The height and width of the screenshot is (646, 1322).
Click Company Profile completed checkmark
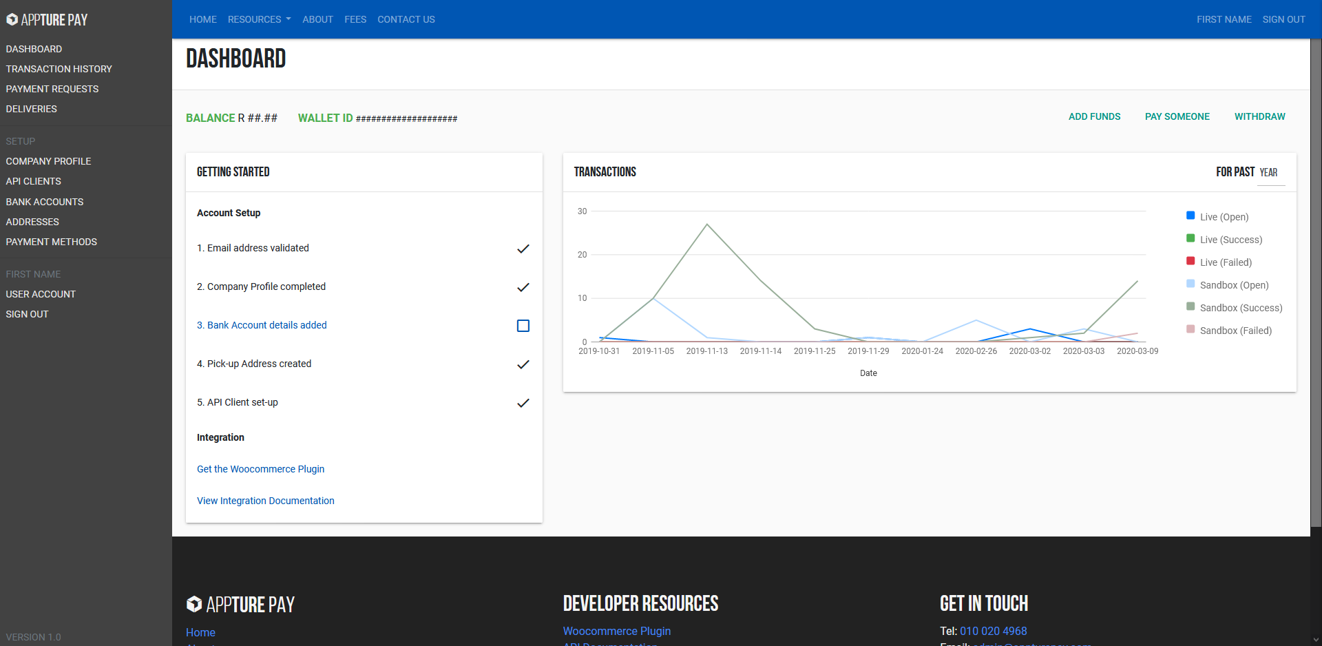tap(523, 287)
